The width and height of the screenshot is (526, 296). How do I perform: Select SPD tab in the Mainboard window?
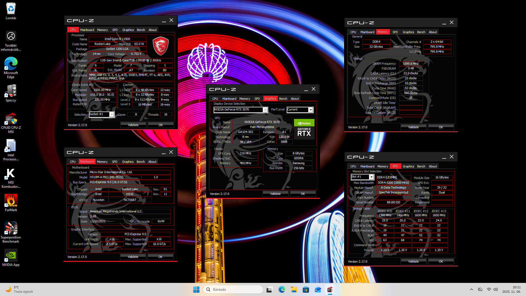tap(115, 162)
